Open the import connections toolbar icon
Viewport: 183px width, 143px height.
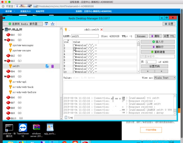(46, 24)
